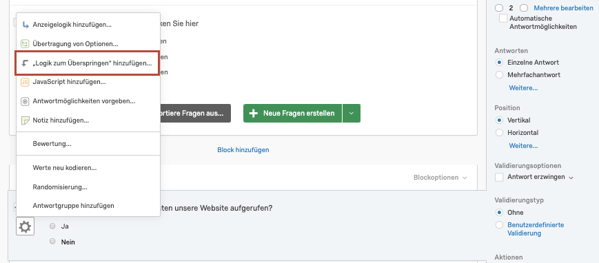
Task: Select Horizontal position radio button
Action: (x=499, y=133)
